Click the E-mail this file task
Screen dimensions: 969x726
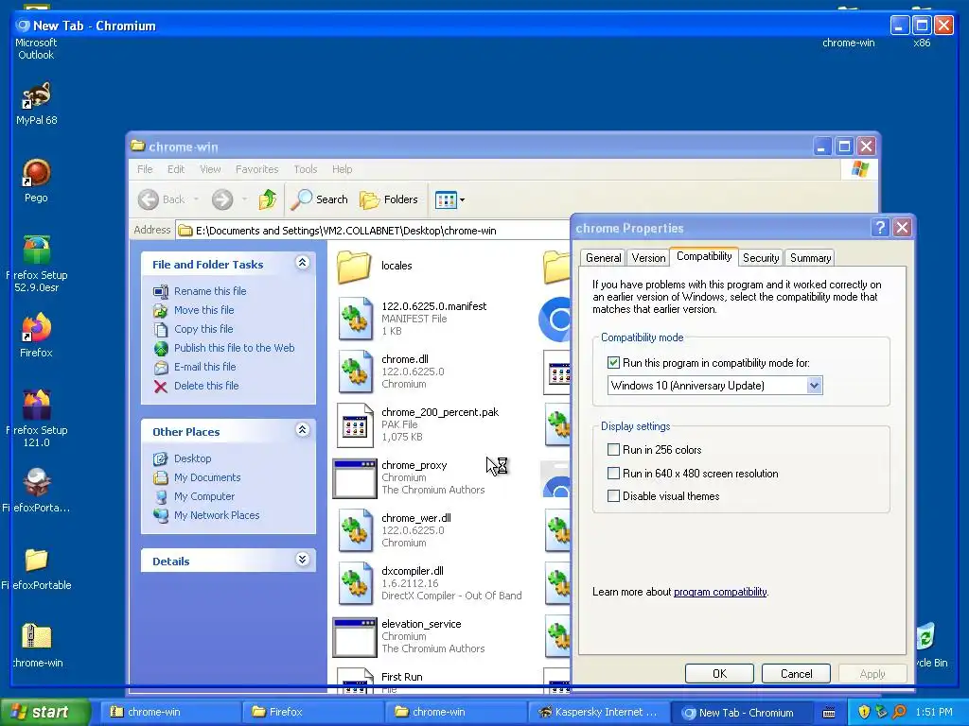tap(204, 367)
